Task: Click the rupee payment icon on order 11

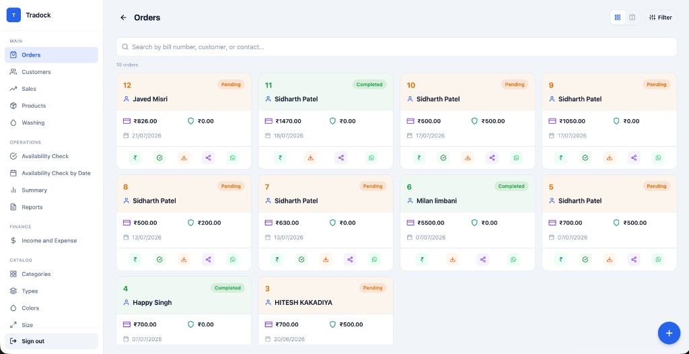Action: (280, 157)
